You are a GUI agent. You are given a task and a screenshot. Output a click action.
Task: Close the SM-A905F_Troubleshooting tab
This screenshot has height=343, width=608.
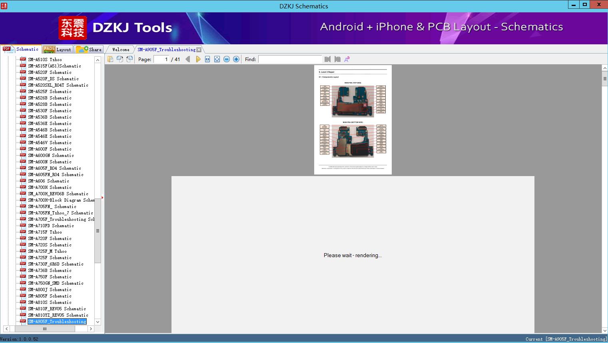pyautogui.click(x=199, y=50)
